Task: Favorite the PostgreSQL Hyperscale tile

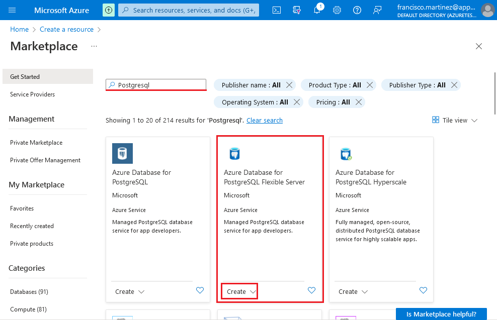Action: [x=423, y=290]
